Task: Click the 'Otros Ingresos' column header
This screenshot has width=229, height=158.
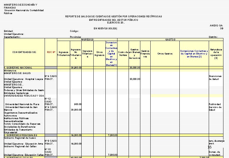Action: (x=100, y=54)
